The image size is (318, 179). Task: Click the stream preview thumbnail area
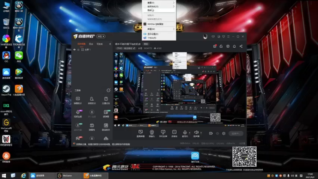pos(180,90)
